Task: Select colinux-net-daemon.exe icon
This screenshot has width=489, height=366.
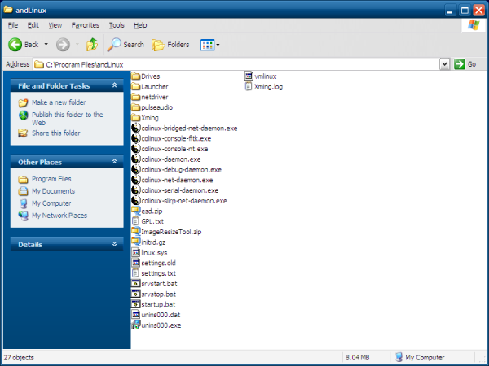Action: (x=135, y=180)
